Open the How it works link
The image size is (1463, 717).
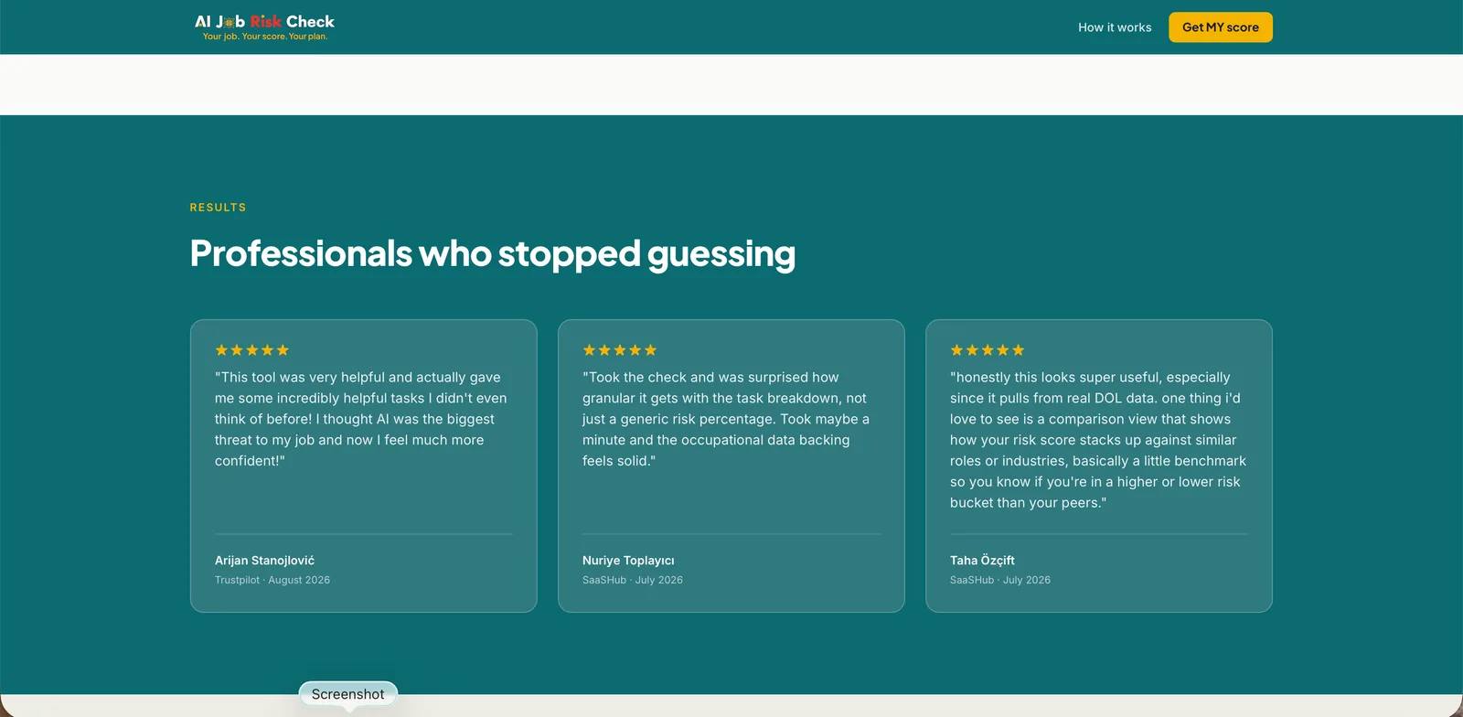(x=1115, y=27)
